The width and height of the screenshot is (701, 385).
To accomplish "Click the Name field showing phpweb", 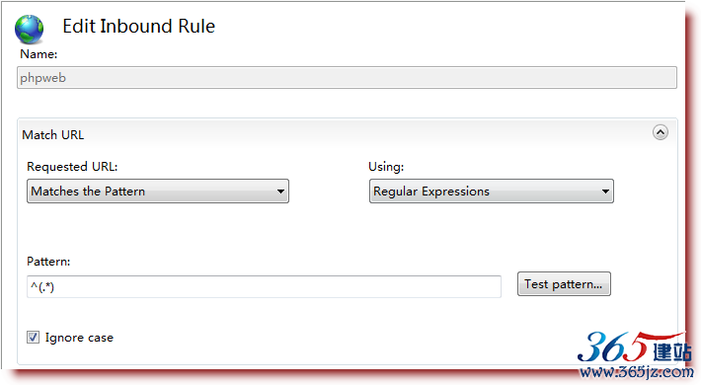I will click(347, 78).
